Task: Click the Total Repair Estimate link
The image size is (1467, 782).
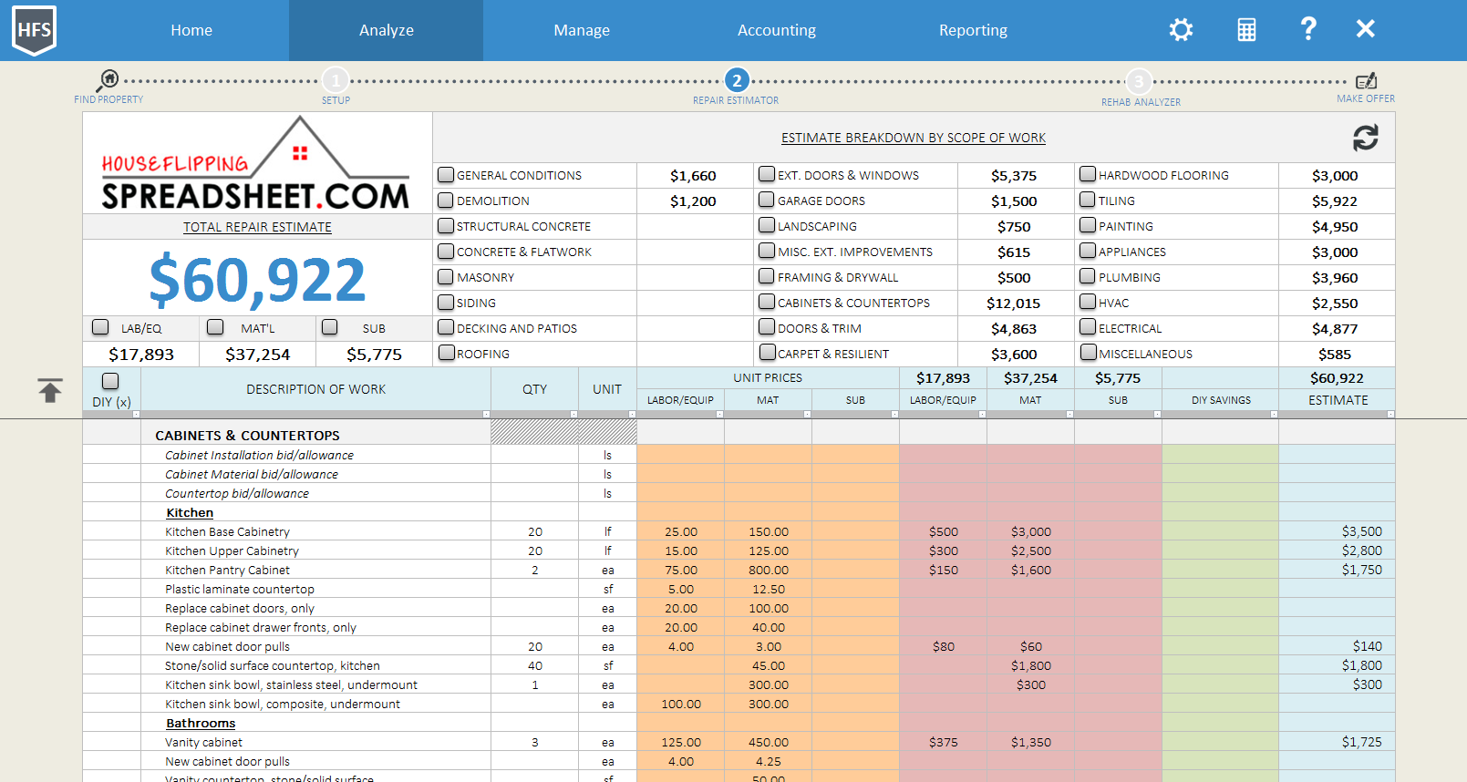Action: (257, 227)
